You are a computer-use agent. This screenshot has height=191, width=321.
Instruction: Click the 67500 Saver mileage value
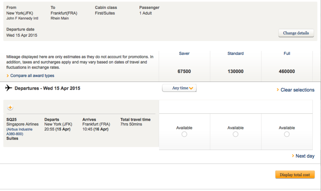(x=184, y=71)
